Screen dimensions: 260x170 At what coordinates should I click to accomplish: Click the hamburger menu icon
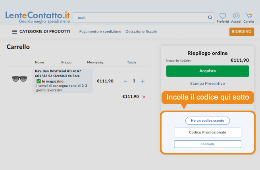(15, 32)
